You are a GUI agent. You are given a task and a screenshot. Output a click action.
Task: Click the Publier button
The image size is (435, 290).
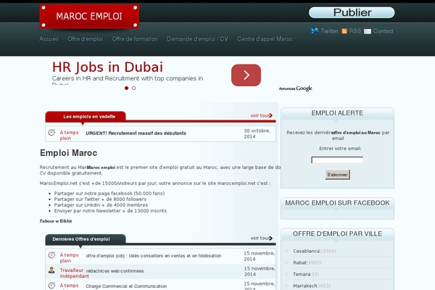(x=352, y=12)
